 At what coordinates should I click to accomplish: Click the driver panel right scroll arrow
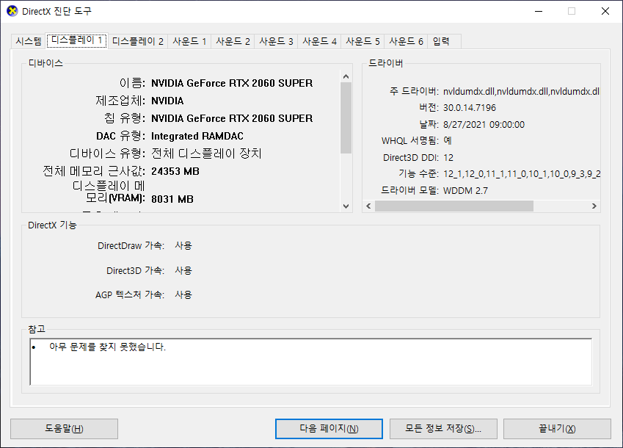[x=594, y=206]
